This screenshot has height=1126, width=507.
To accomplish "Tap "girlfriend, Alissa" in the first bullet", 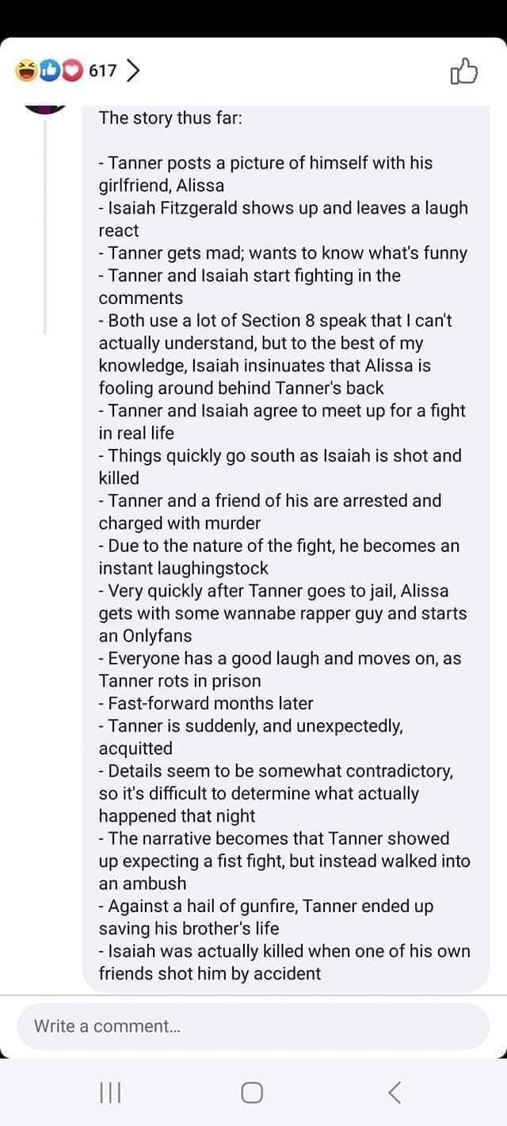I will tap(162, 186).
